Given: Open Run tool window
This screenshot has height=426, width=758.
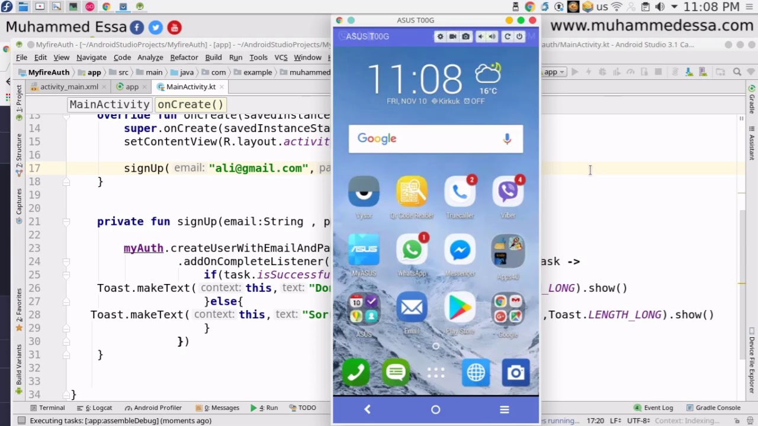Looking at the screenshot, I should click(264, 408).
